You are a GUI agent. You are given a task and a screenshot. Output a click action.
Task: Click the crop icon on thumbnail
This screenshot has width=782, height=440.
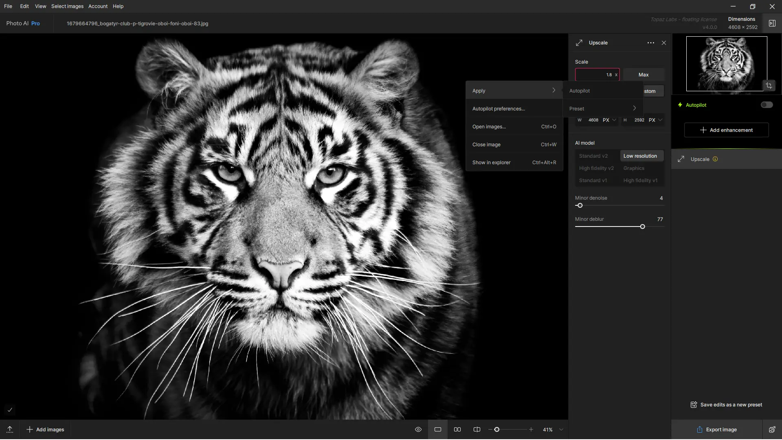pos(769,86)
